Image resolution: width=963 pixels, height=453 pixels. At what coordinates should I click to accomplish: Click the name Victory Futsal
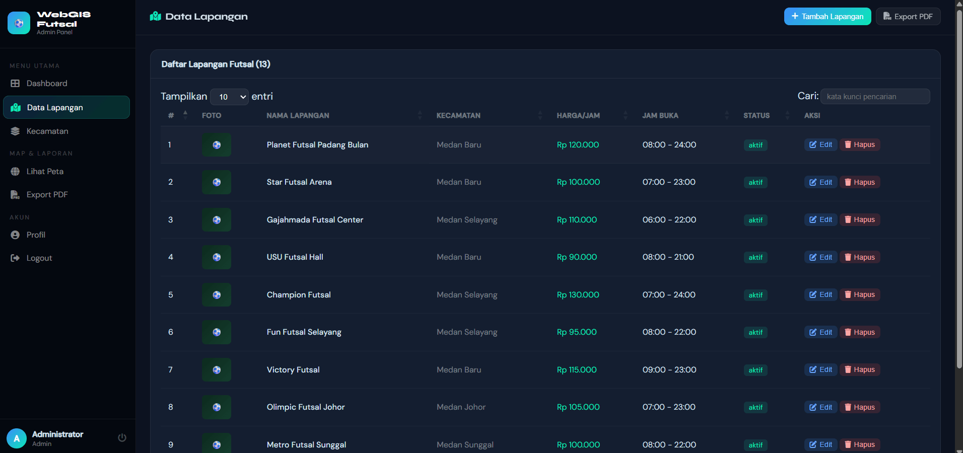[x=293, y=370]
